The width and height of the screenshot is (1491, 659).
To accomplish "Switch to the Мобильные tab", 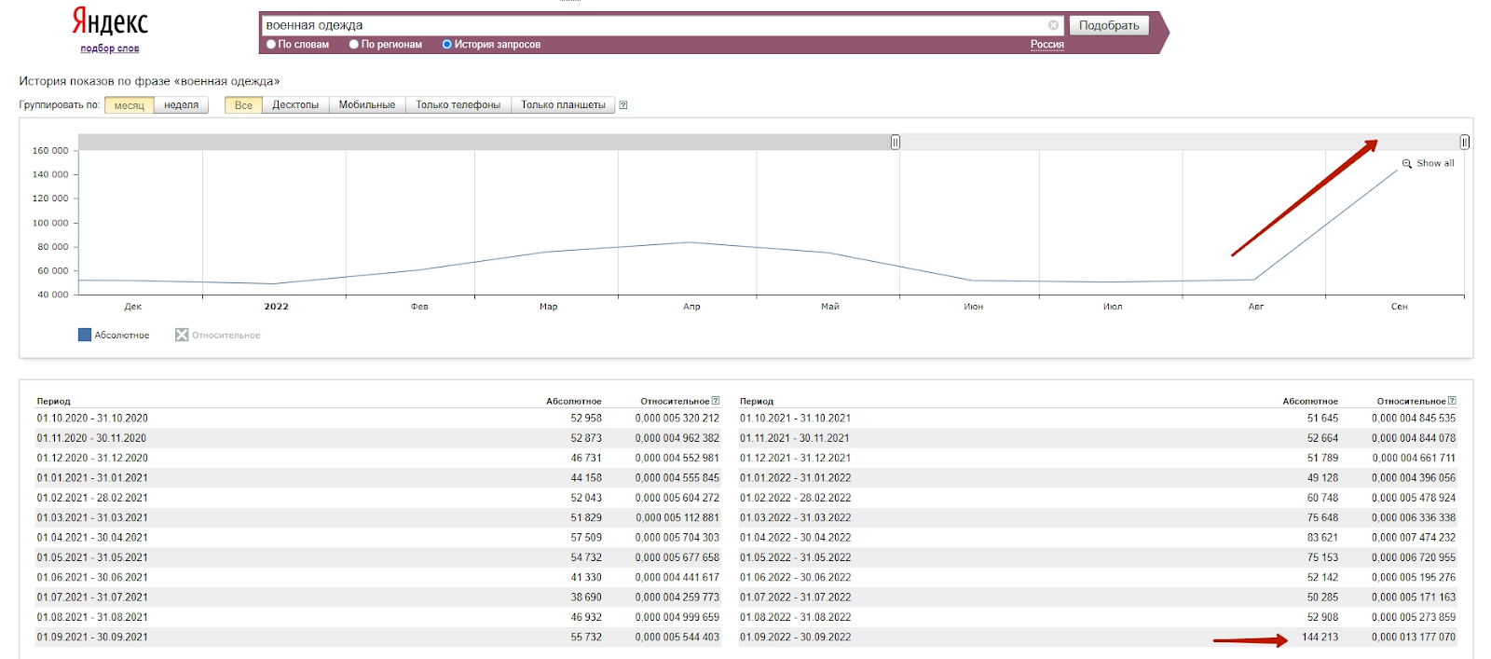I will tap(366, 105).
